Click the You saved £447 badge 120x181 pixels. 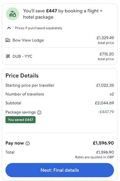[x=20, y=120]
